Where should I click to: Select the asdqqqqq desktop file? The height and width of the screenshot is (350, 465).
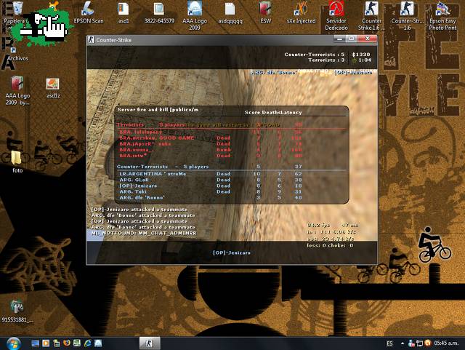(230, 12)
